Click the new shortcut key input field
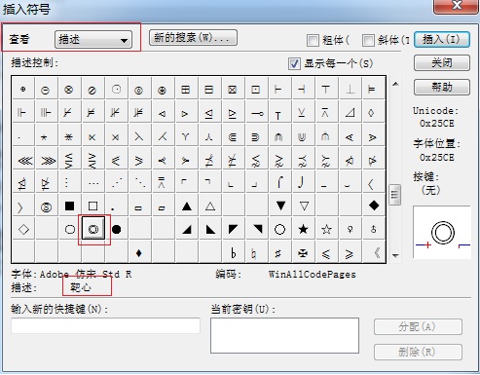480x375 pixels. pos(106,325)
